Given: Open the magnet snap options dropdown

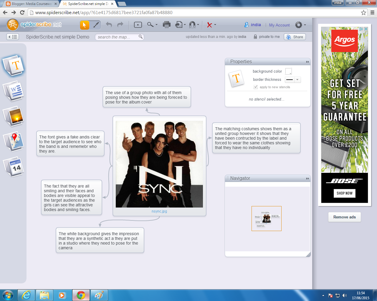Looking at the screenshot, I should tap(194, 25).
